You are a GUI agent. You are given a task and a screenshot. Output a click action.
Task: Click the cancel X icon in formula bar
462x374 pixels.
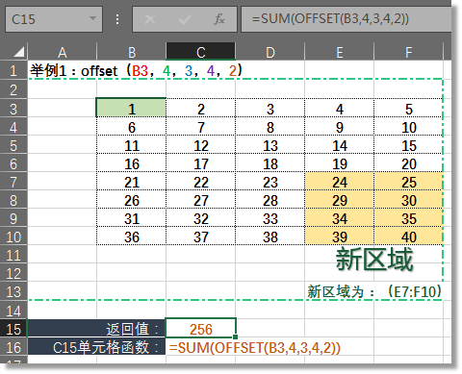tap(150, 19)
